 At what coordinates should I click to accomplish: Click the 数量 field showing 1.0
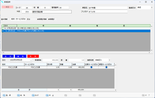tap(76, 60)
